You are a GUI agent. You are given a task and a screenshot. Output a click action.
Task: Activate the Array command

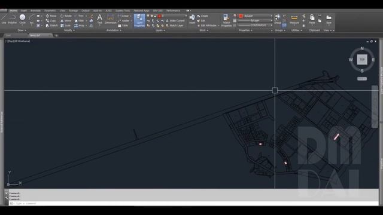click(x=80, y=25)
